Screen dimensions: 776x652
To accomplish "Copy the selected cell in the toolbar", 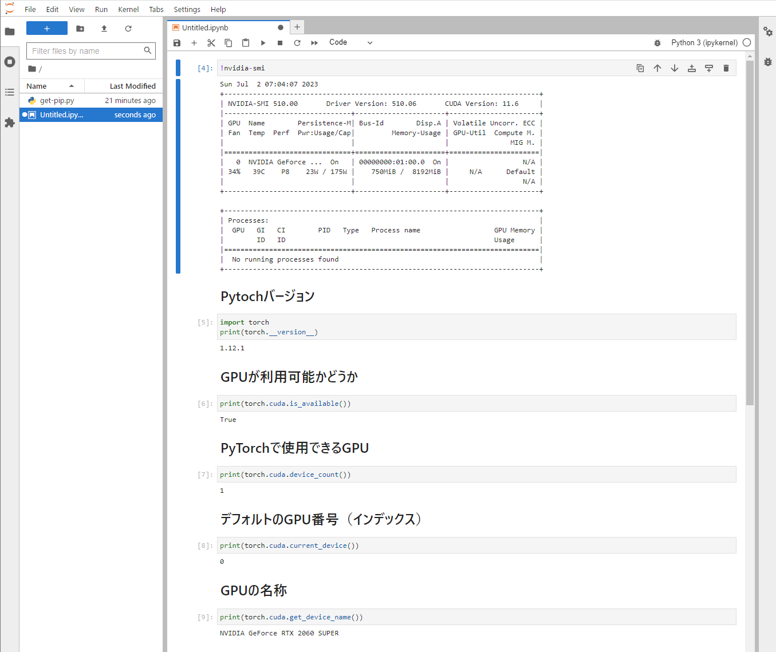I will (x=229, y=43).
